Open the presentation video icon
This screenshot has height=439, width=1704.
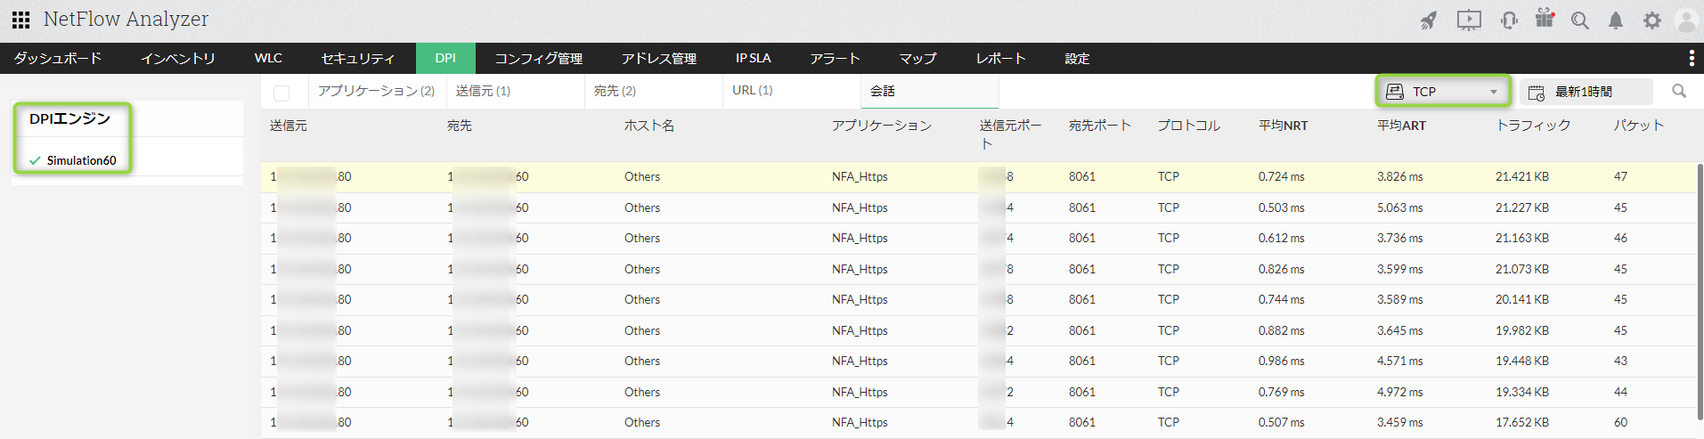point(1469,20)
